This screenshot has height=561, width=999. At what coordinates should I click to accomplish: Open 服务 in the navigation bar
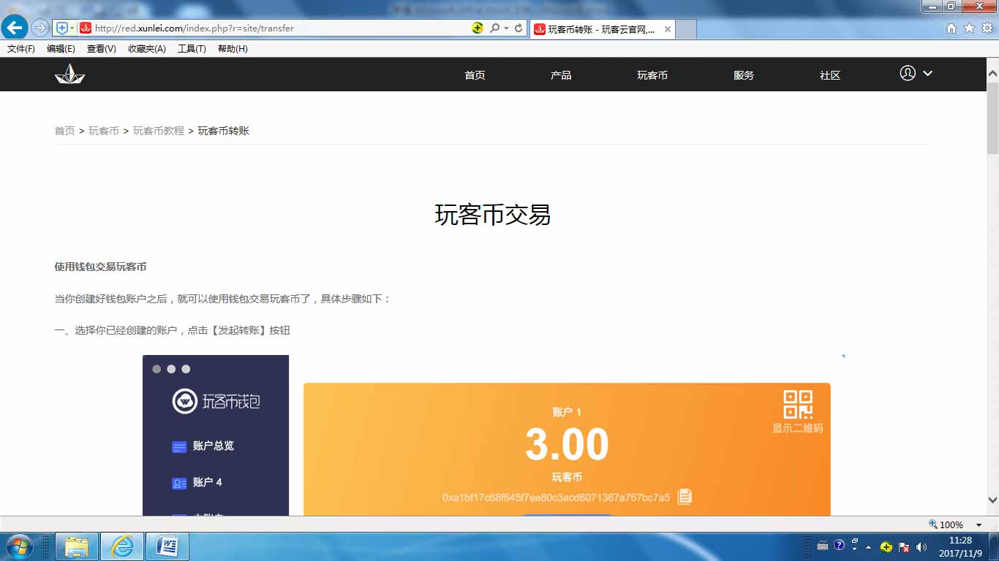coord(744,75)
